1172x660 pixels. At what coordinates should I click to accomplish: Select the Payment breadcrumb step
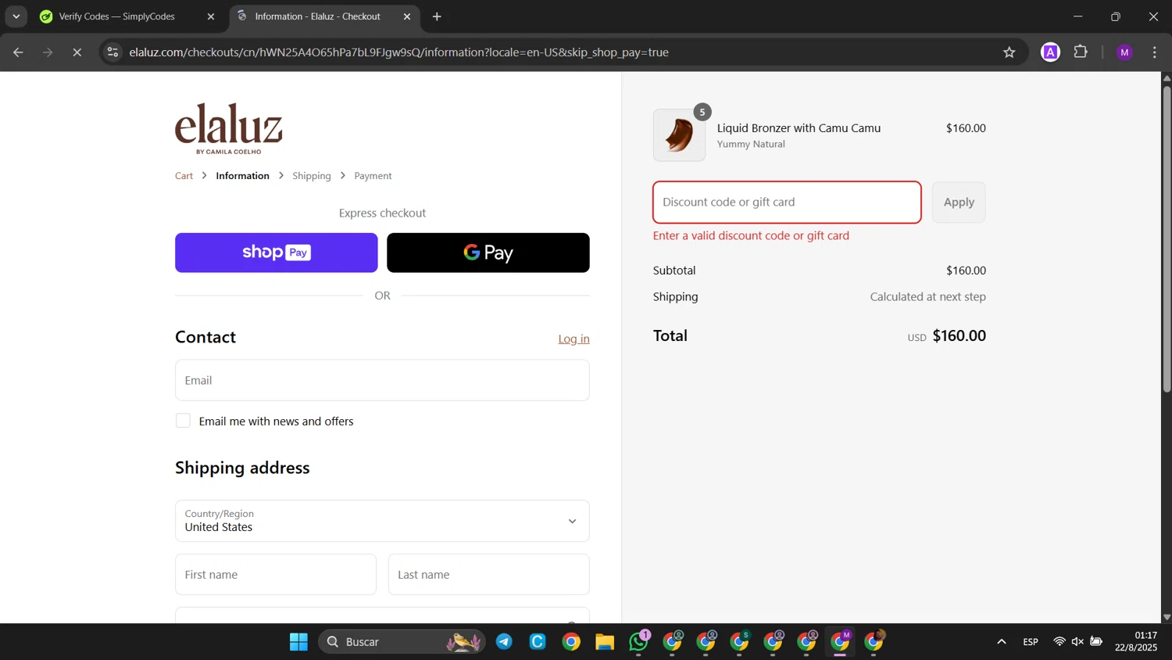pyautogui.click(x=373, y=176)
